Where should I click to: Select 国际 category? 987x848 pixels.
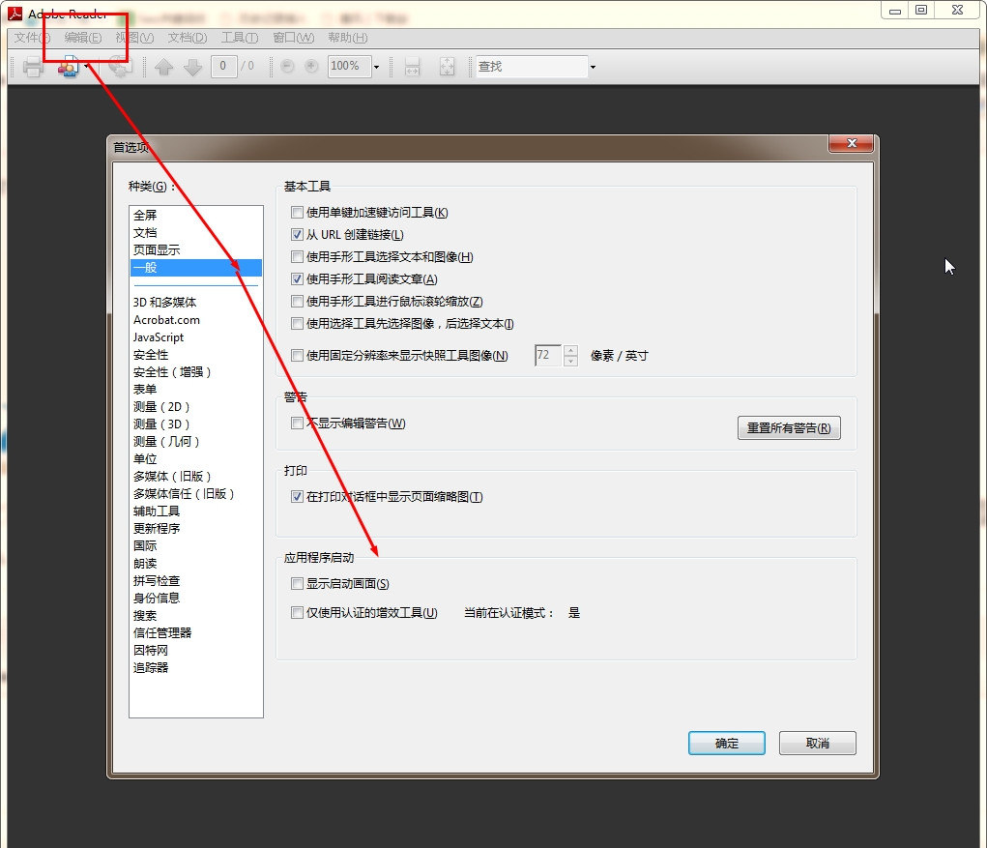coord(196,545)
